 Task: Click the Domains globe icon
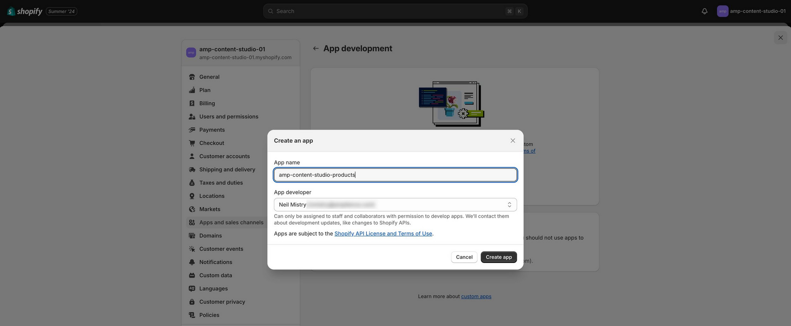coord(192,236)
